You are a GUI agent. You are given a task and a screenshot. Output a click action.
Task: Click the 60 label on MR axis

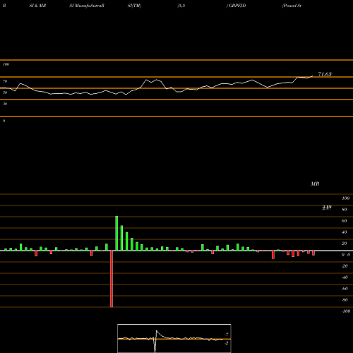click(x=344, y=221)
